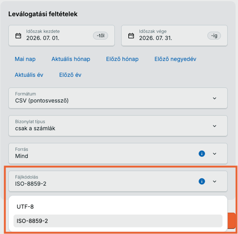Image resolution: width=238 pixels, height=234 pixels.
Task: Choose the Előző hónap quick range
Action: (x=122, y=59)
